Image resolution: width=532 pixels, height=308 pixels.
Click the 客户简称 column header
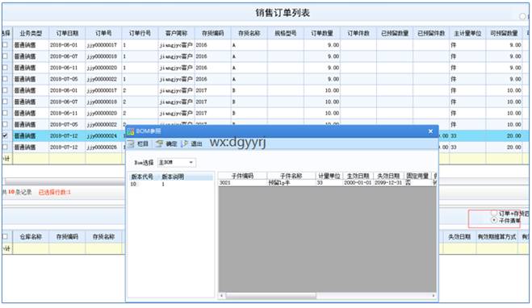pos(176,33)
